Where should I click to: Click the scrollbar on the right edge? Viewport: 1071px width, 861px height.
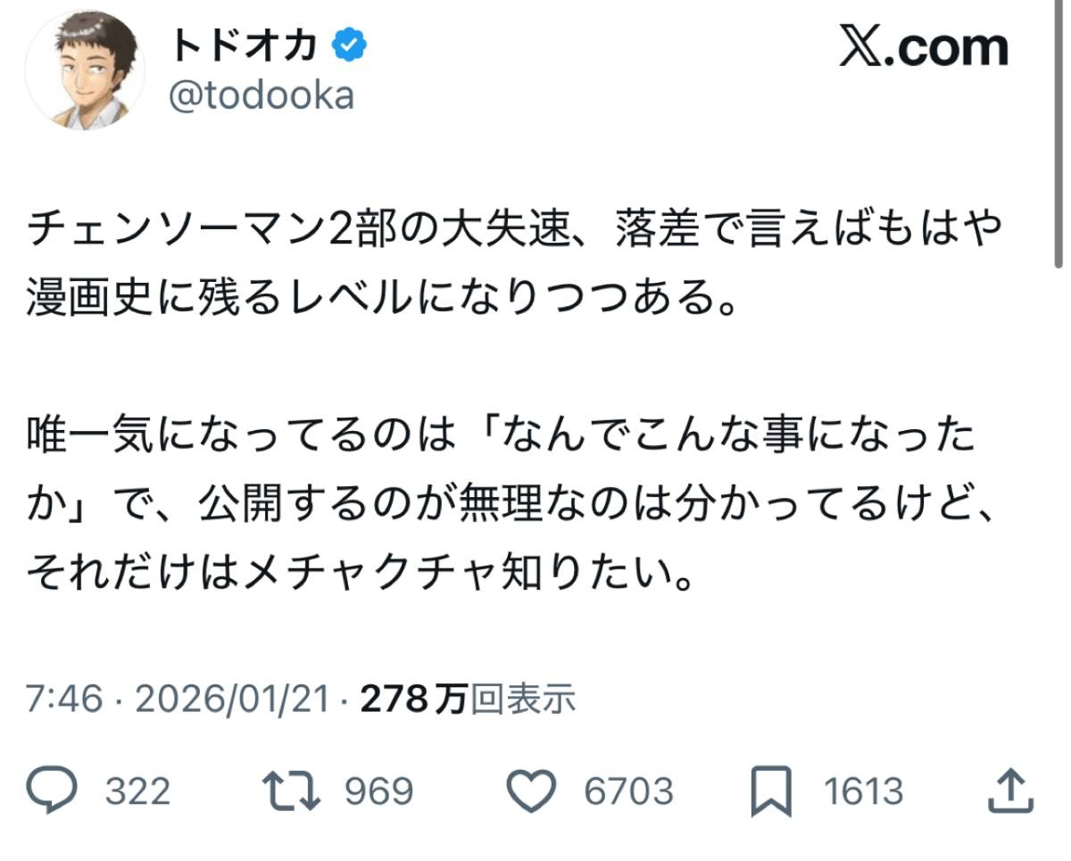(x=1059, y=134)
